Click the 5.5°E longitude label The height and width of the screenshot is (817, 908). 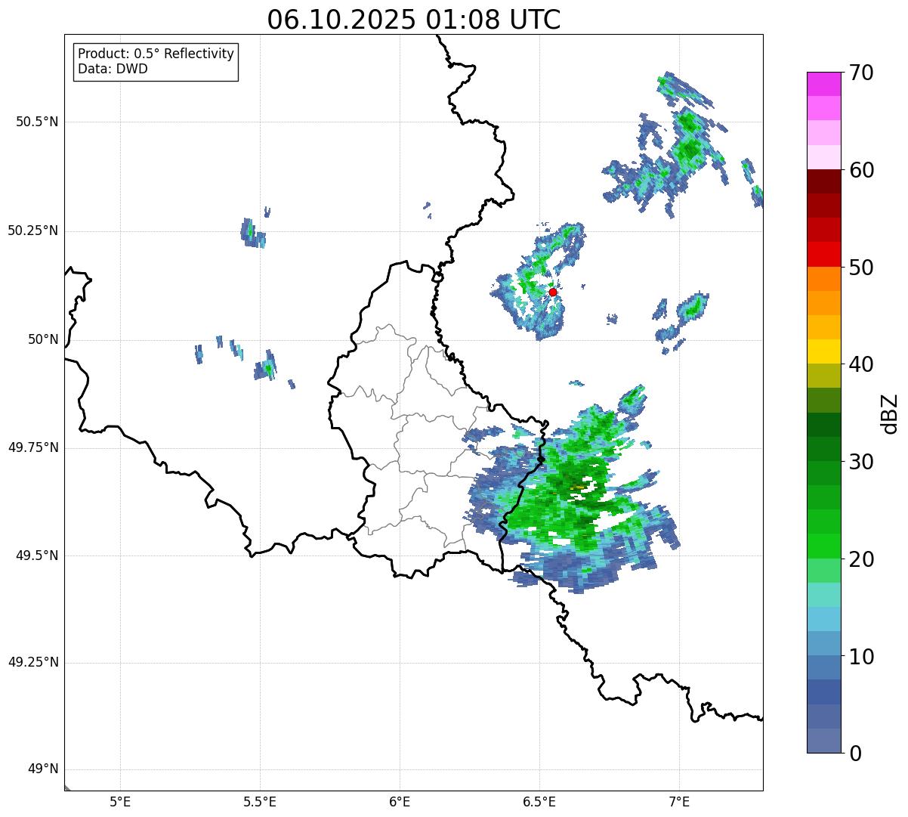point(260,802)
